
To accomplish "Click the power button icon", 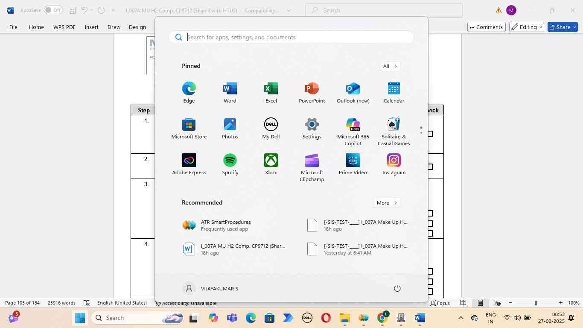I will point(397,289).
